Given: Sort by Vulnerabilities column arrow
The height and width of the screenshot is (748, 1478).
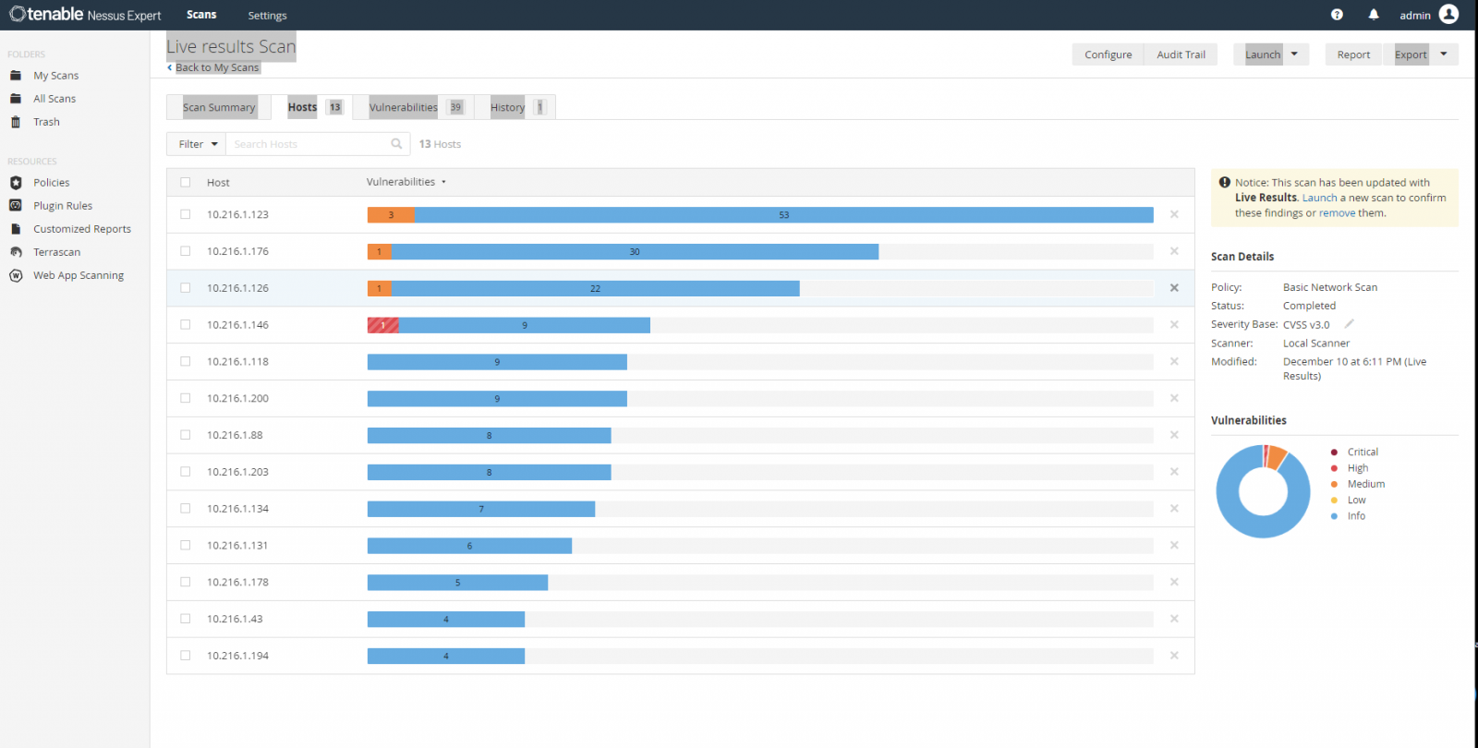Looking at the screenshot, I should point(443,182).
